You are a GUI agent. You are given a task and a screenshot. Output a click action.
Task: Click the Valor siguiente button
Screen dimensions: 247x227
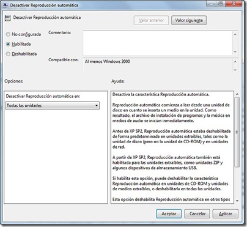pos(189,20)
